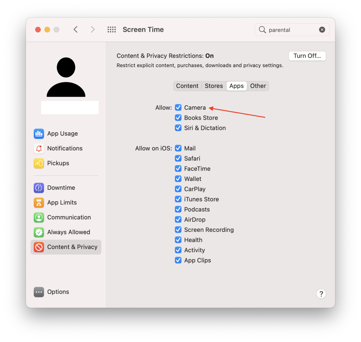Image resolution: width=361 pixels, height=342 pixels.
Task: Open the Pickups panel
Action: tap(58, 163)
